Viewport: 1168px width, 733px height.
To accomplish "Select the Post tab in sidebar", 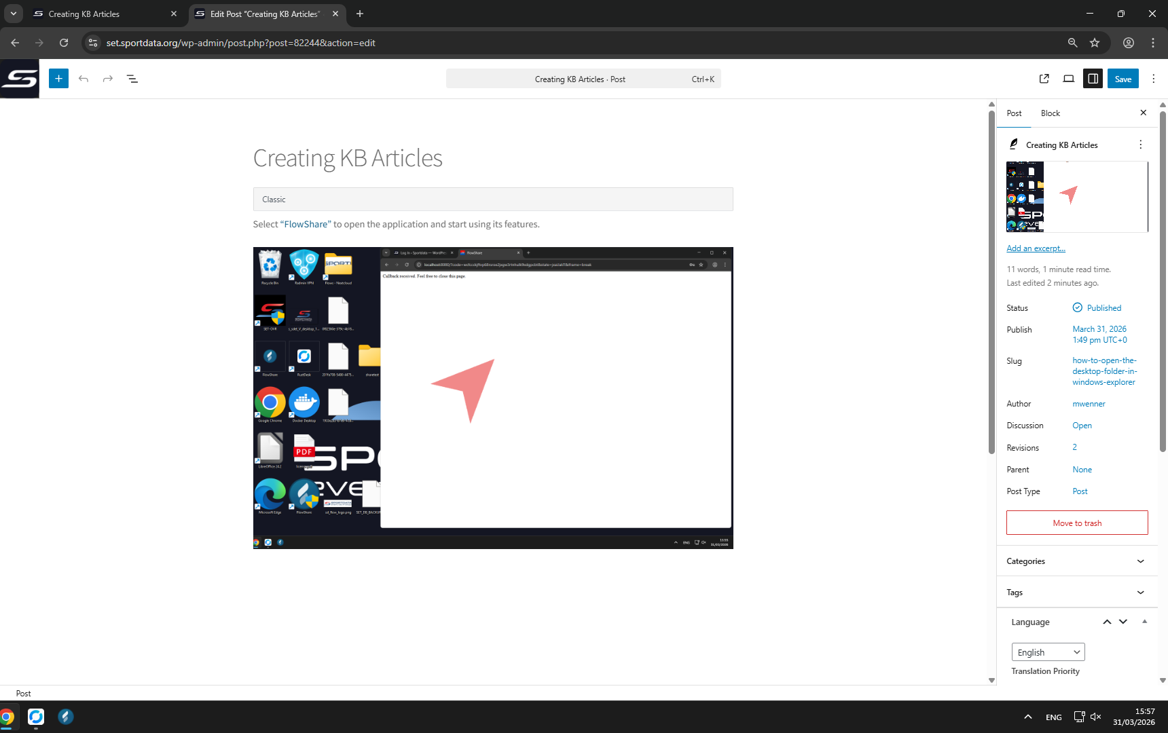I will click(x=1014, y=113).
